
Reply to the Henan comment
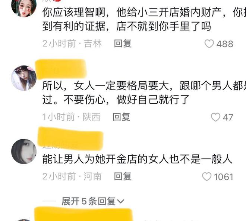[x=123, y=176]
